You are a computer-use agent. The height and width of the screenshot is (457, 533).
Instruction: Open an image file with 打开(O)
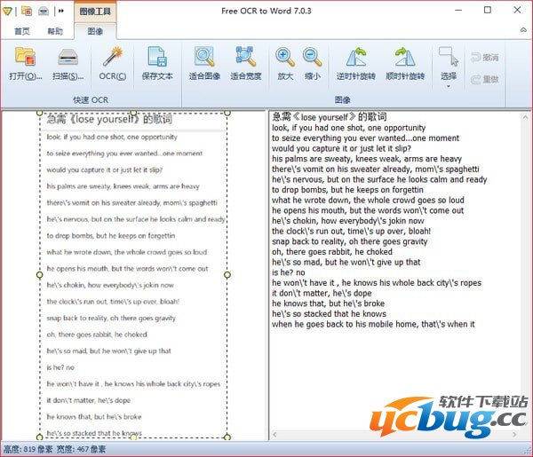26,64
